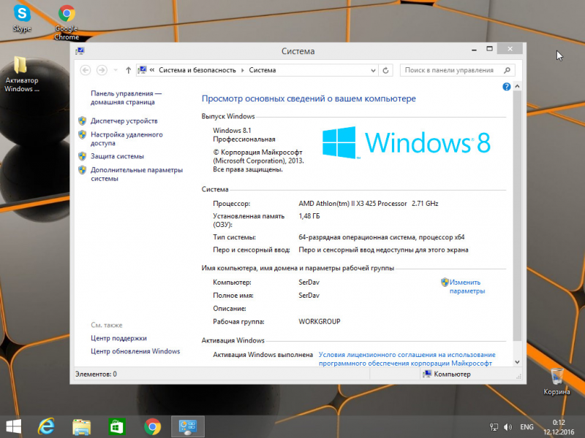The height and width of the screenshot is (438, 585).
Task: Select the Система breadcrumb segment
Action: (263, 70)
